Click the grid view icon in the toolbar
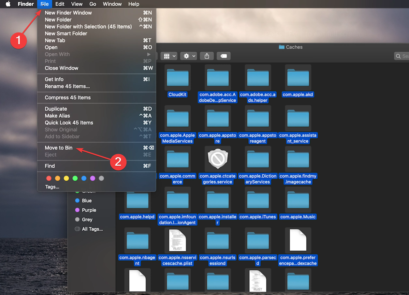This screenshot has height=295, width=409. point(167,56)
